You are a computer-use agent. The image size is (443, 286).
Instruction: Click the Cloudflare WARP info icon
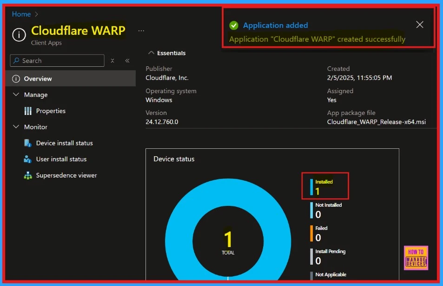19,35
